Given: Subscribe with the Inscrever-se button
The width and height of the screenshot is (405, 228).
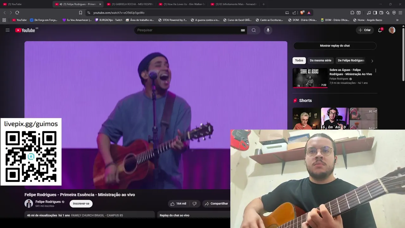Looking at the screenshot, I should pos(81,204).
